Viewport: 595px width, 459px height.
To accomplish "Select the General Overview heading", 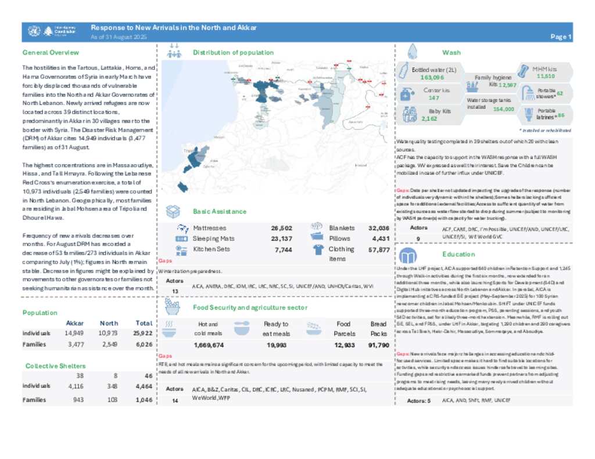I will point(51,53).
